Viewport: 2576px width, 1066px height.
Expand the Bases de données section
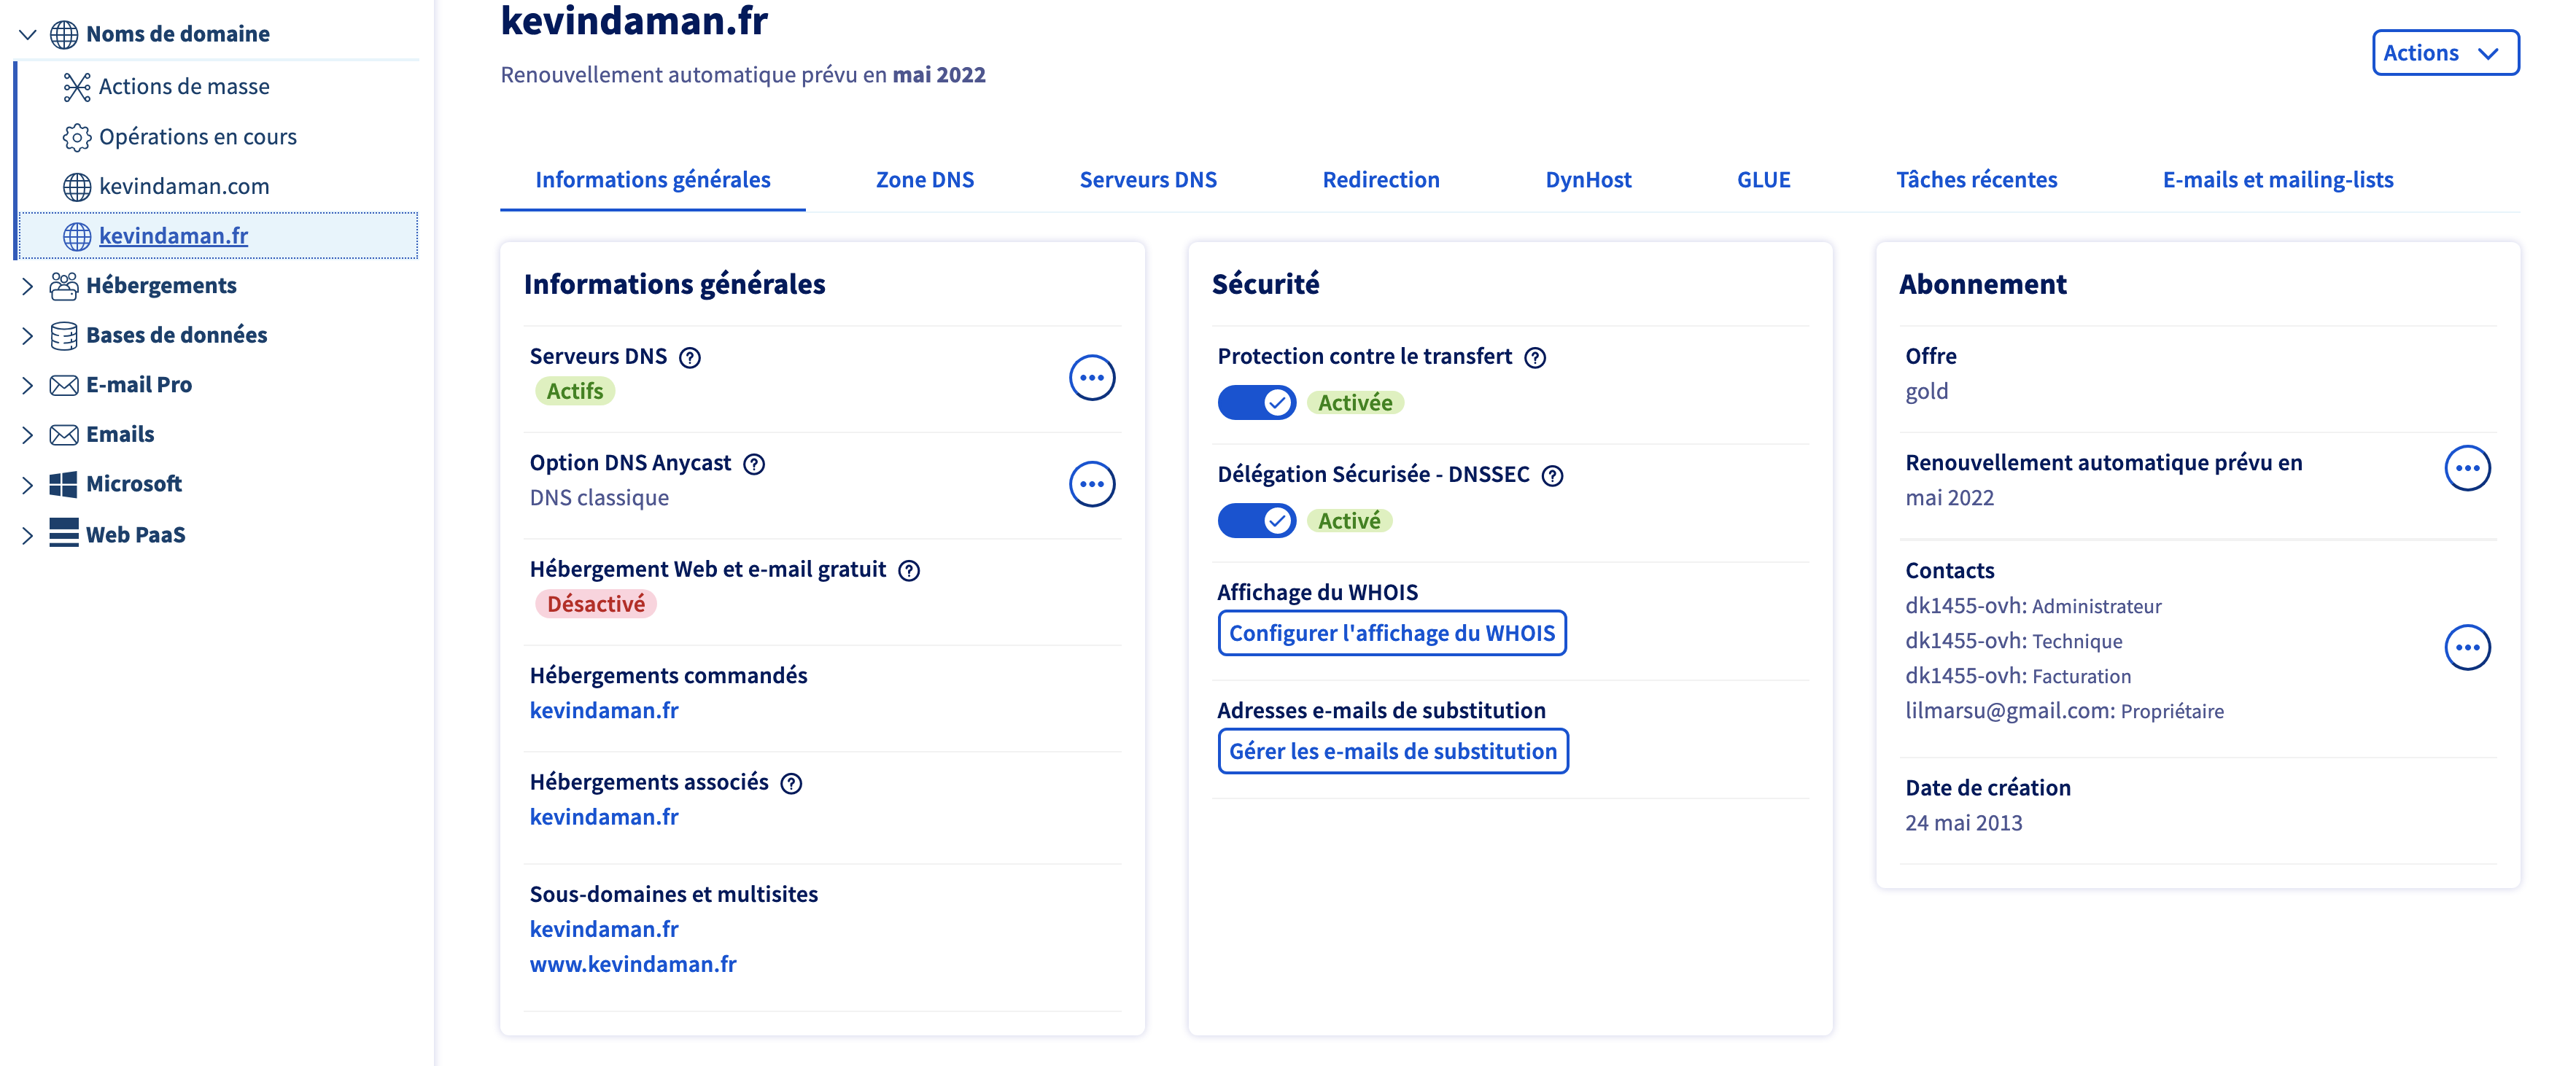pyautogui.click(x=28, y=335)
